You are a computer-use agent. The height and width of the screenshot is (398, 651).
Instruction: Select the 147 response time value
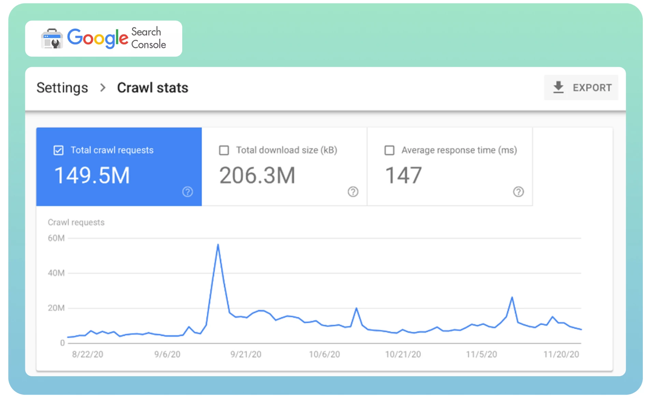click(x=403, y=175)
